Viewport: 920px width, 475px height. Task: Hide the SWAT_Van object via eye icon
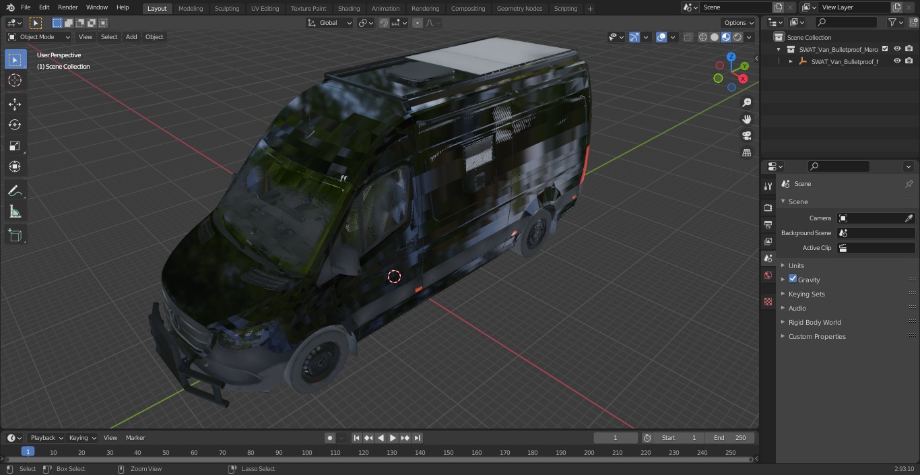click(897, 61)
